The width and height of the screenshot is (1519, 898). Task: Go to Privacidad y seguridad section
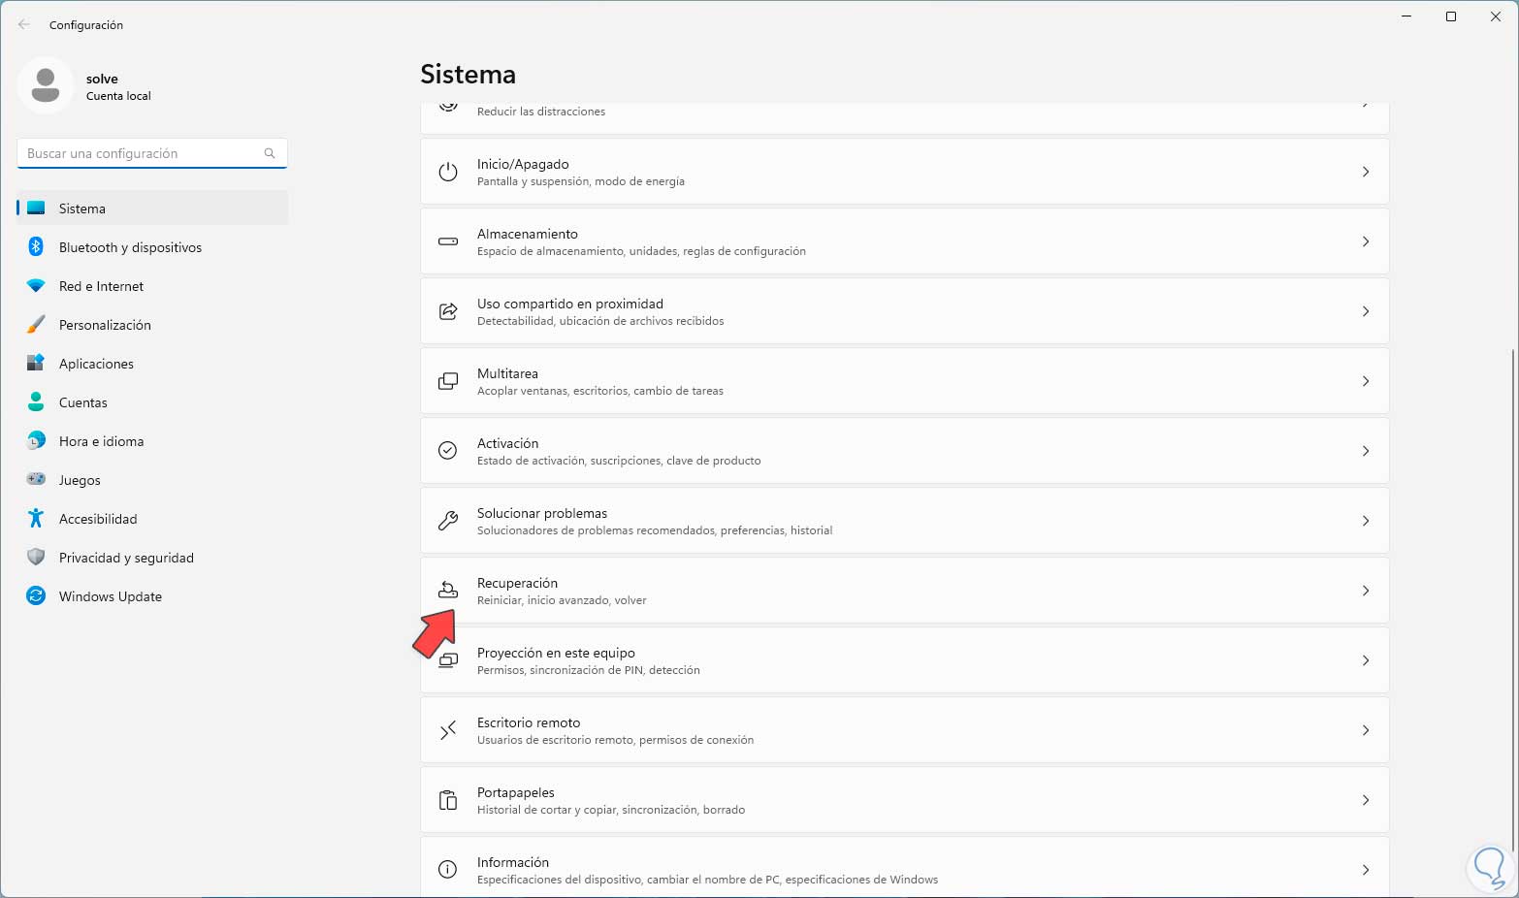click(x=126, y=558)
